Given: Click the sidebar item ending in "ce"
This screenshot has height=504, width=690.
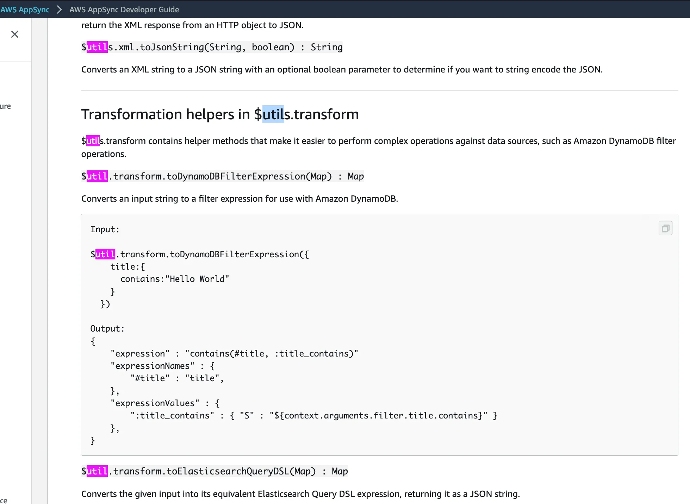Looking at the screenshot, I should click(4, 500).
